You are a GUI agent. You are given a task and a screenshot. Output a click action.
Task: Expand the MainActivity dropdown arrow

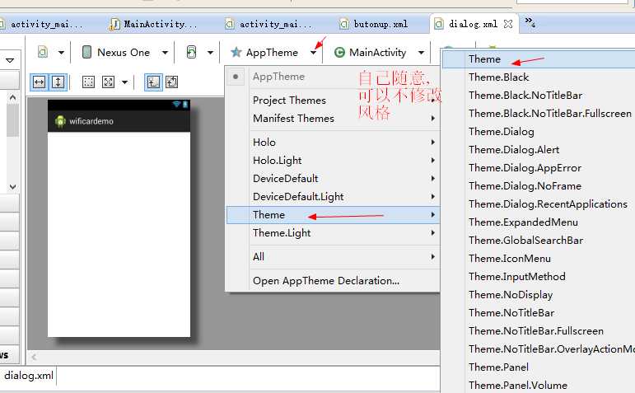click(x=421, y=53)
